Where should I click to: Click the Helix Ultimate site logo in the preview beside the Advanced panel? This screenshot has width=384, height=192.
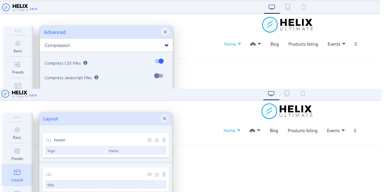287,24
